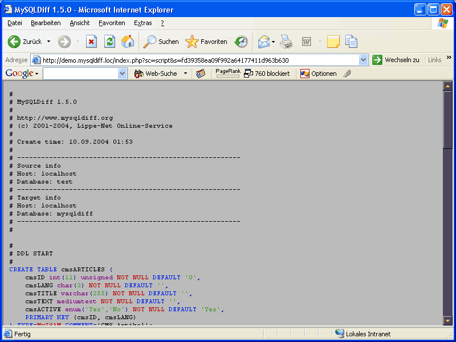Click the 'Source info' comment

[x=35, y=166]
